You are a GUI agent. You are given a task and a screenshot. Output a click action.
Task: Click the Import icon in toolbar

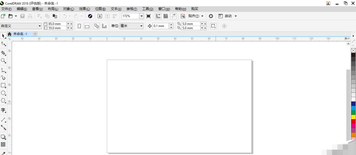click(100, 16)
